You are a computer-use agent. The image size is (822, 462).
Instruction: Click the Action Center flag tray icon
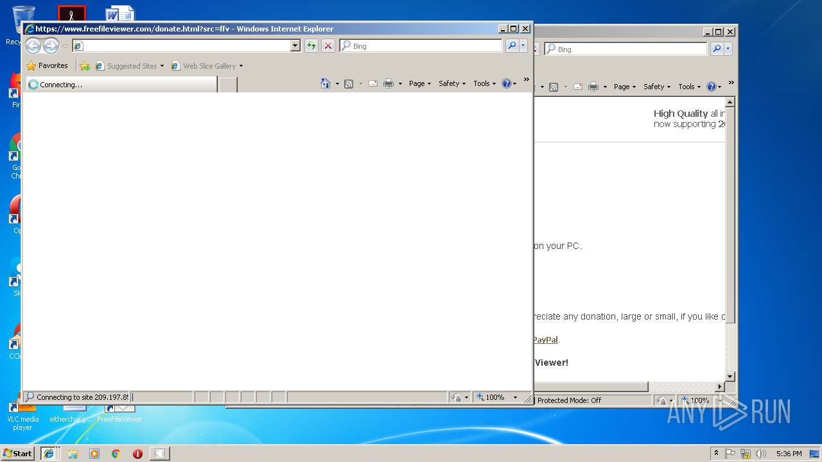click(731, 454)
